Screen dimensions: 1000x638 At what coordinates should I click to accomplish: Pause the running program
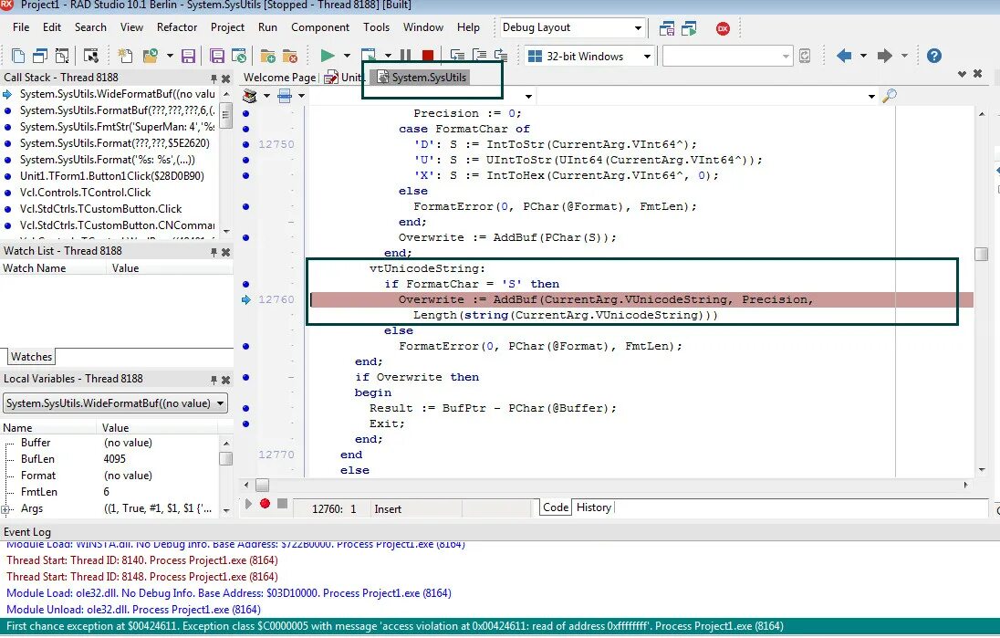(406, 56)
